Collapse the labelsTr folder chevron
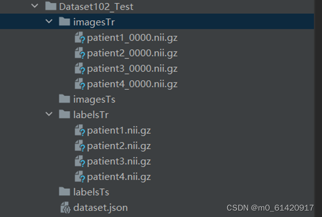 [x=49, y=114]
